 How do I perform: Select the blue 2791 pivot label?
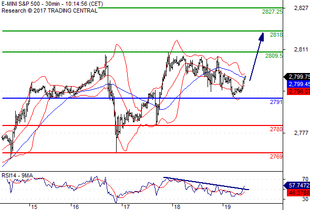[276, 102]
